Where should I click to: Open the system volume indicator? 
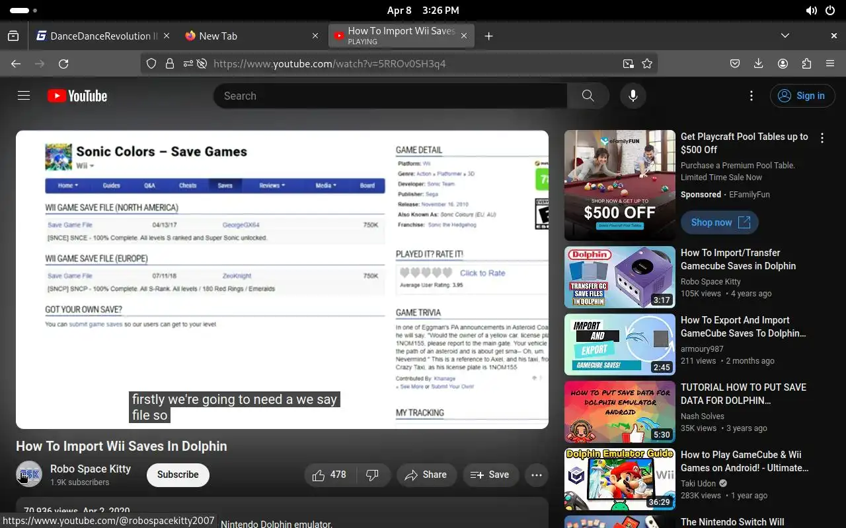tap(811, 11)
